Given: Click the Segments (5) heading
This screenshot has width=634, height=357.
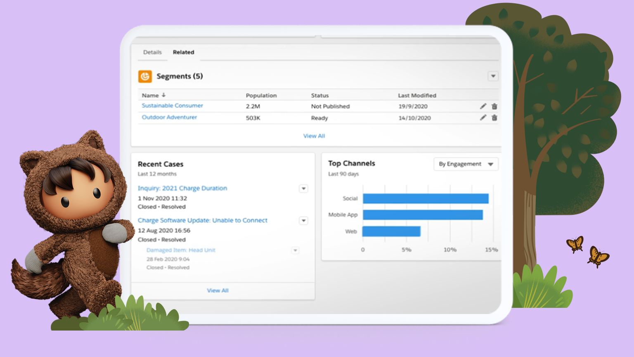Looking at the screenshot, I should click(x=180, y=76).
